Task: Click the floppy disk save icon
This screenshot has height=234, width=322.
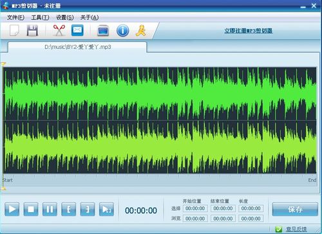Action: click(x=32, y=30)
